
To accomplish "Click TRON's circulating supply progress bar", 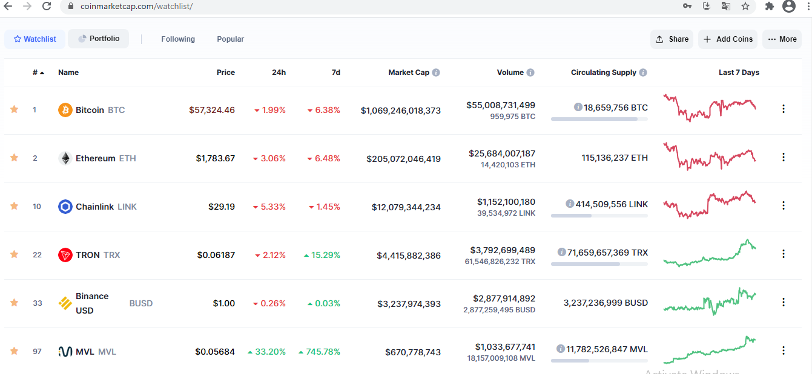I will pos(599,264).
